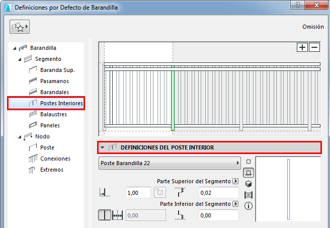Select Extremos in the tree
This screenshot has height=228, width=330.
pos(52,170)
